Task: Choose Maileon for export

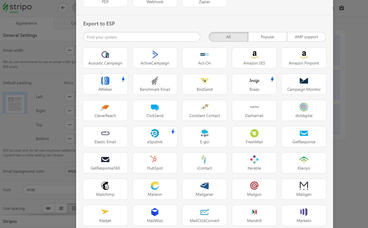Action: (x=155, y=189)
